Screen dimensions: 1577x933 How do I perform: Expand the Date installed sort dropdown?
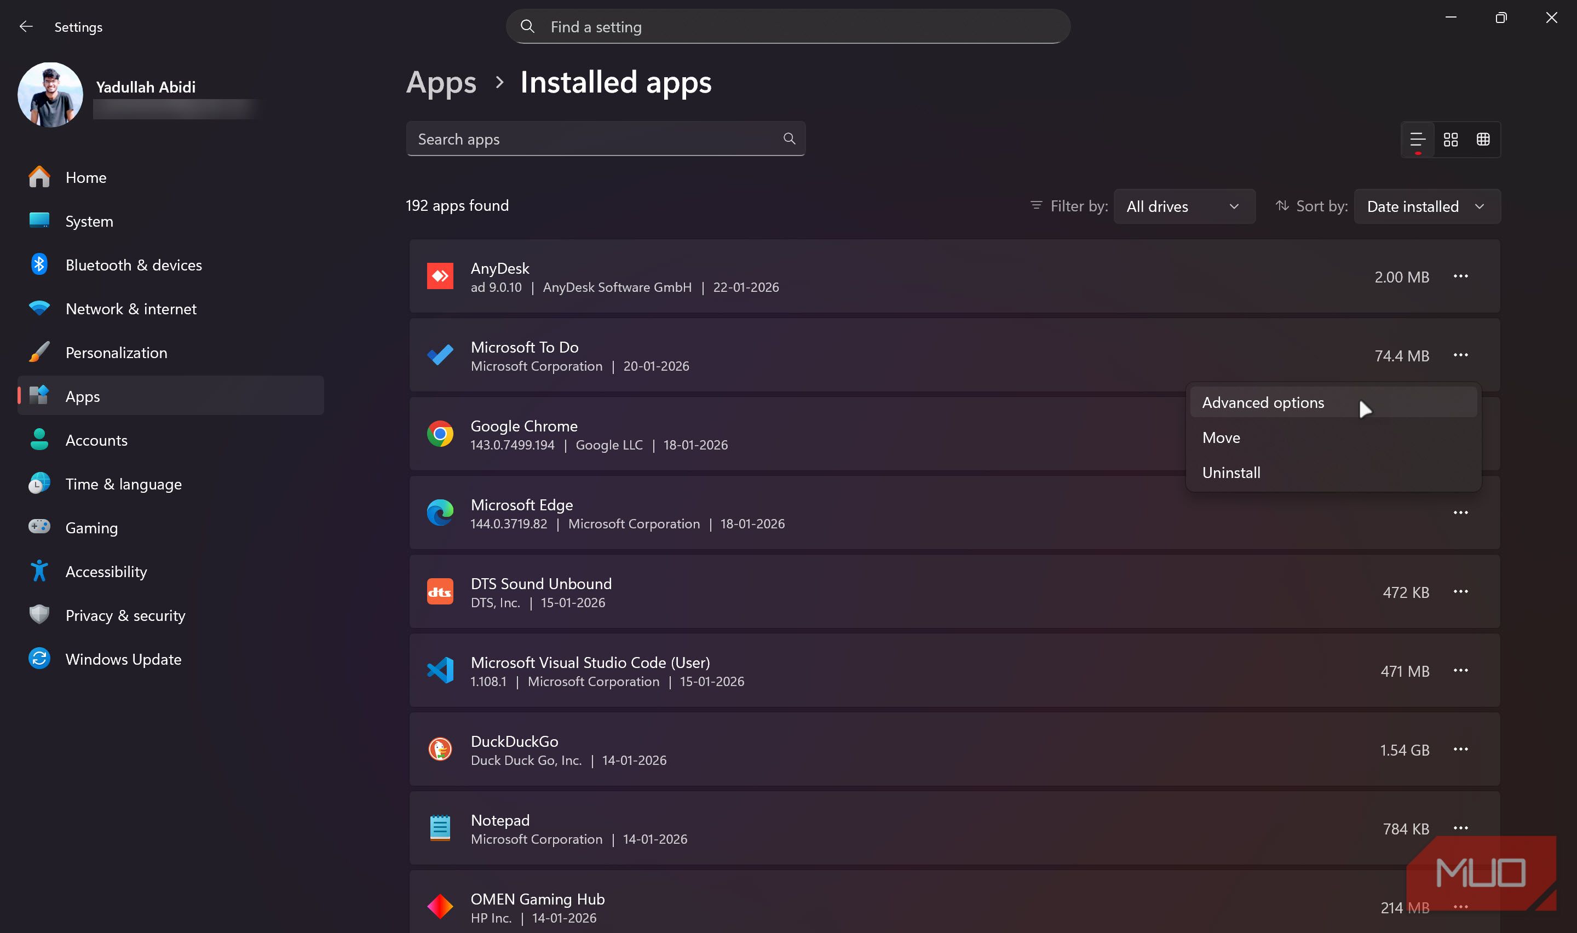1427,207
